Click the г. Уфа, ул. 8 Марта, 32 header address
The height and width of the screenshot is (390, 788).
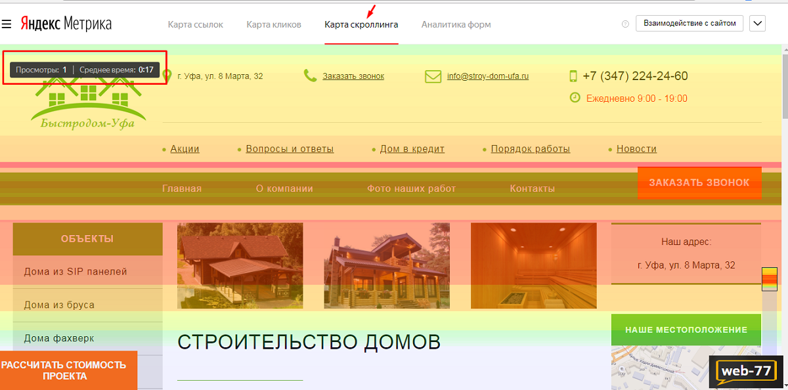pyautogui.click(x=220, y=76)
